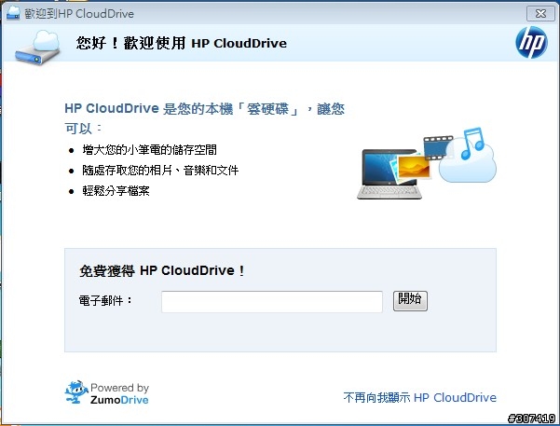Click the 隨處存取您的相片、音樂和文件 bullet text

click(x=160, y=170)
